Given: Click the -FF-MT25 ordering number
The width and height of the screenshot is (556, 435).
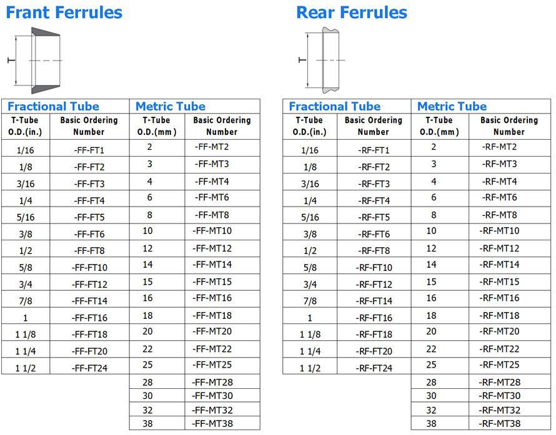Looking at the screenshot, I should point(212,364).
